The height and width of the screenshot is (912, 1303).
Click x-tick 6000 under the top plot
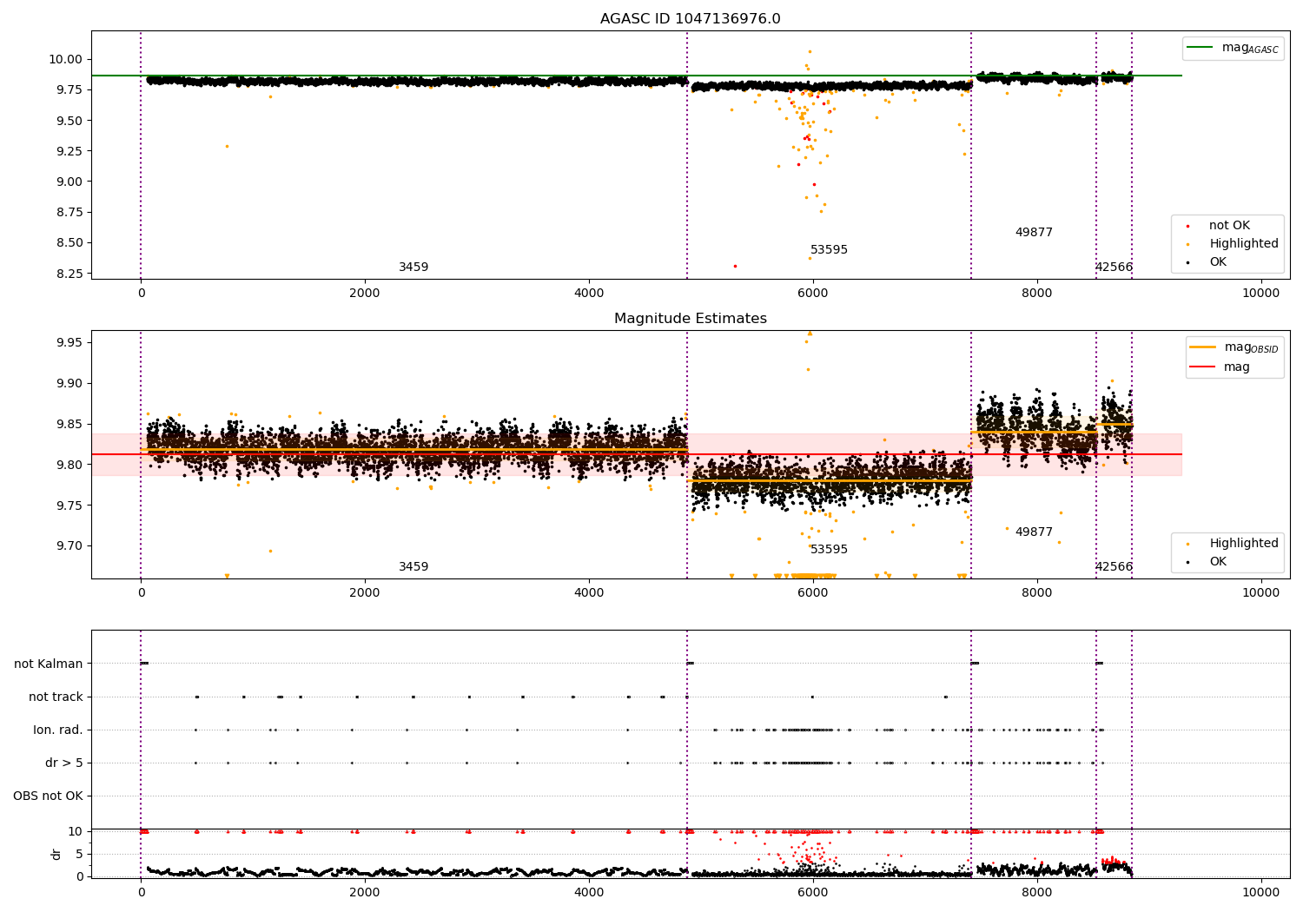[813, 293]
